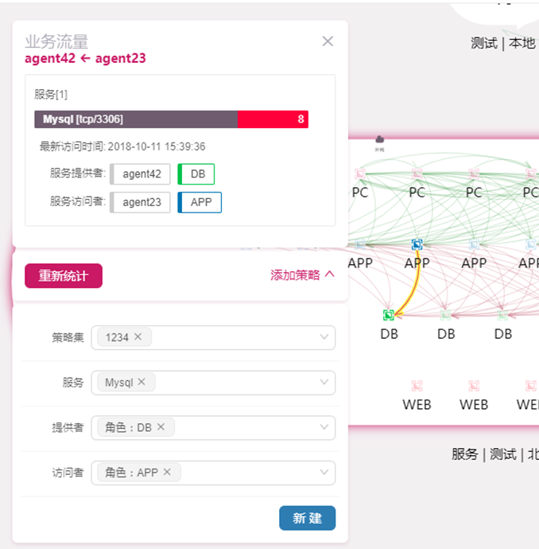The image size is (539, 549).
Task: Open the 策略集 dropdown
Action: point(324,337)
